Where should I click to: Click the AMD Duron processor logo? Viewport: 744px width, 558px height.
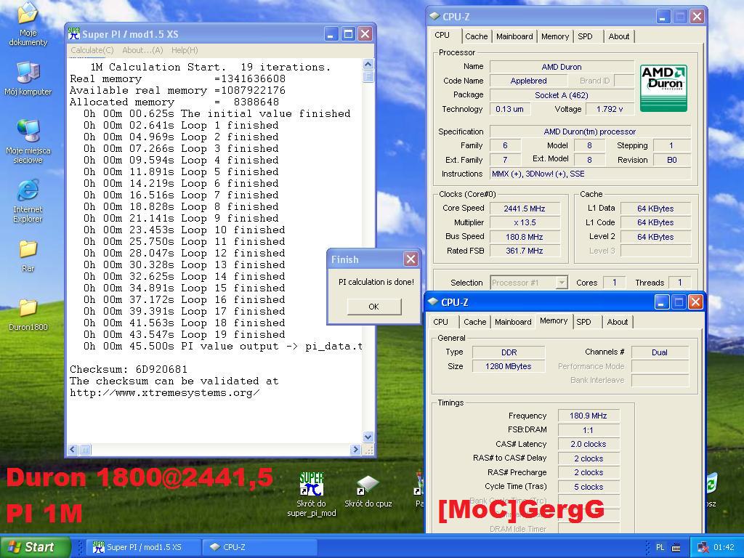[663, 88]
